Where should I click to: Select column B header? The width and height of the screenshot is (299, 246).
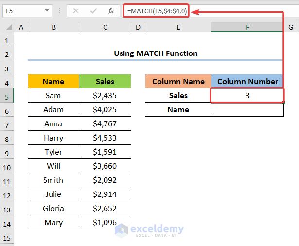[53, 28]
